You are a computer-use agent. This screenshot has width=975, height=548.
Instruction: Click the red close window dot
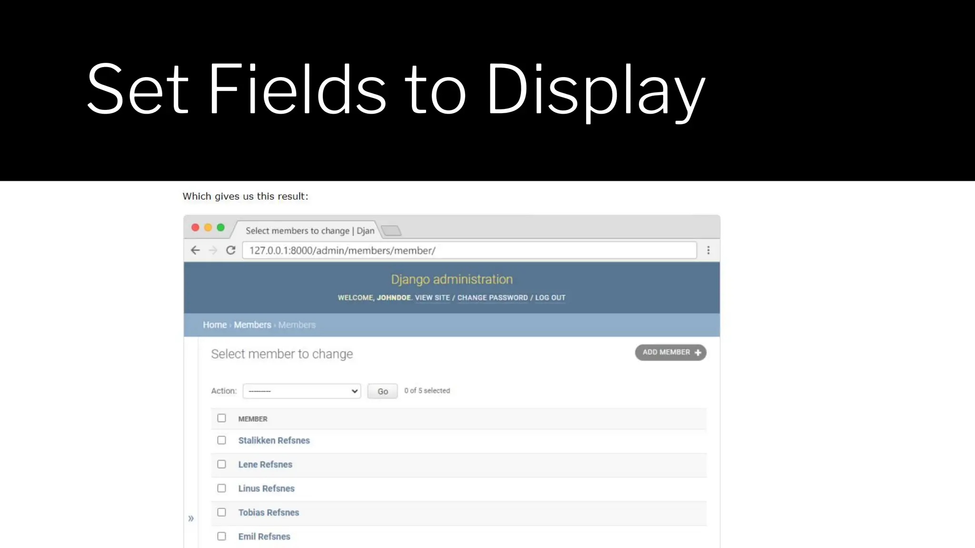point(195,227)
